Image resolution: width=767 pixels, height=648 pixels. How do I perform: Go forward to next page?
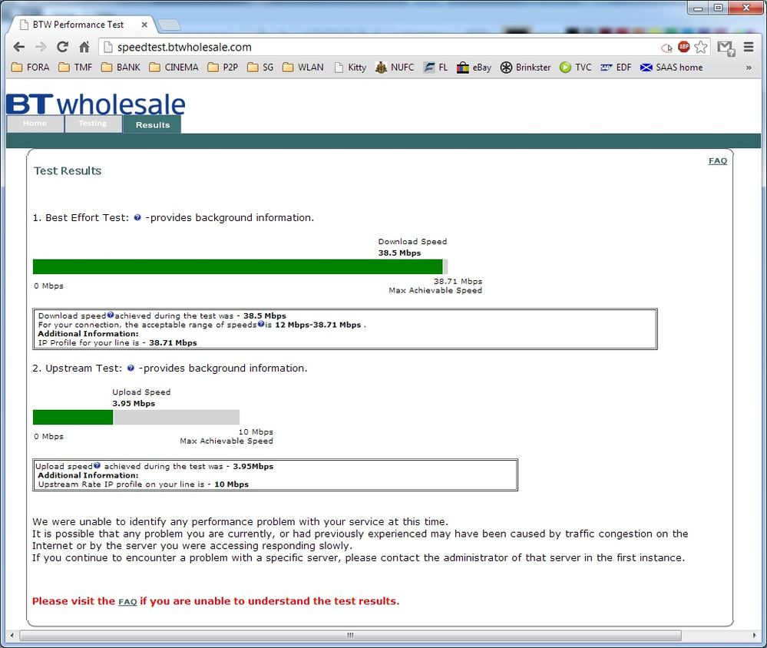click(41, 47)
